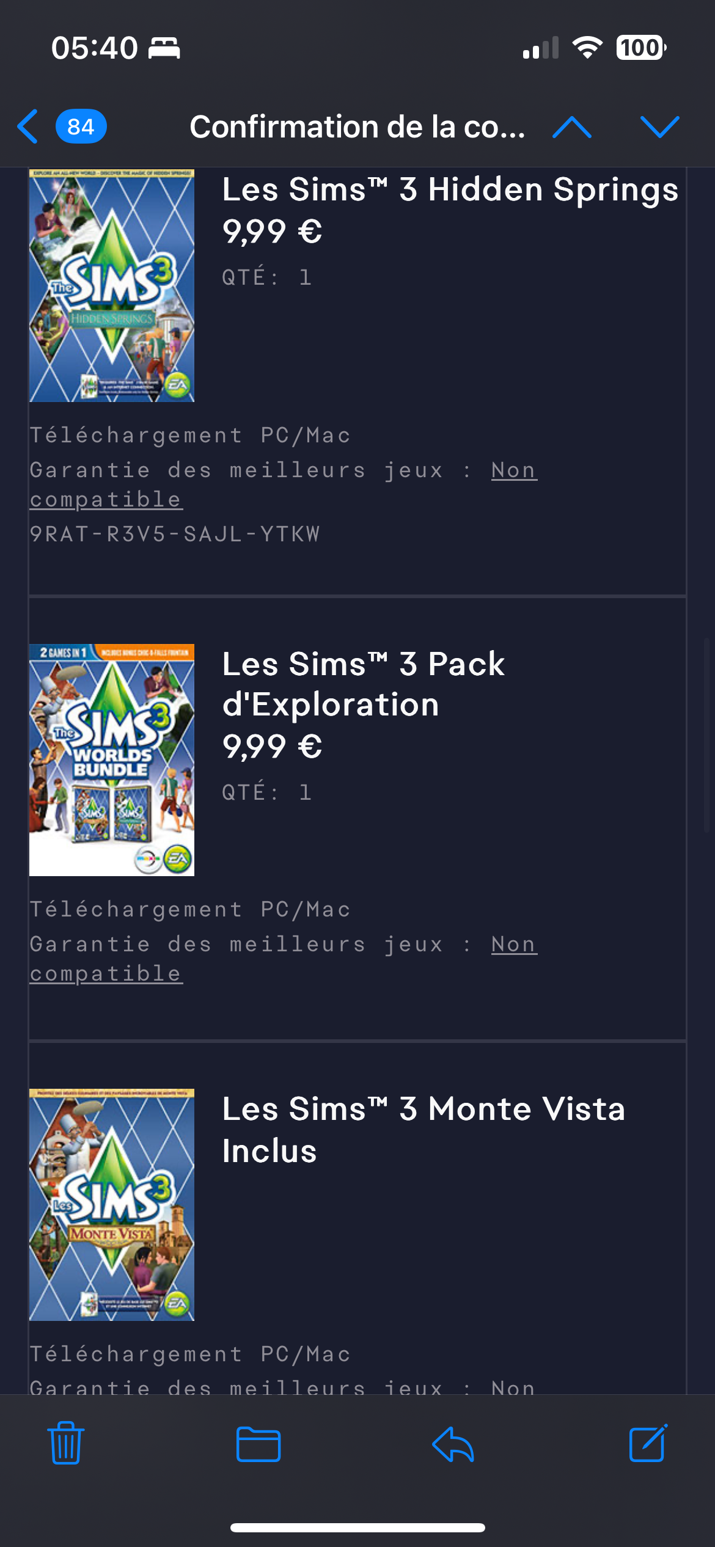Image resolution: width=715 pixels, height=1547 pixels.
Task: Tap the back chevron to return to inbox
Action: 28,126
